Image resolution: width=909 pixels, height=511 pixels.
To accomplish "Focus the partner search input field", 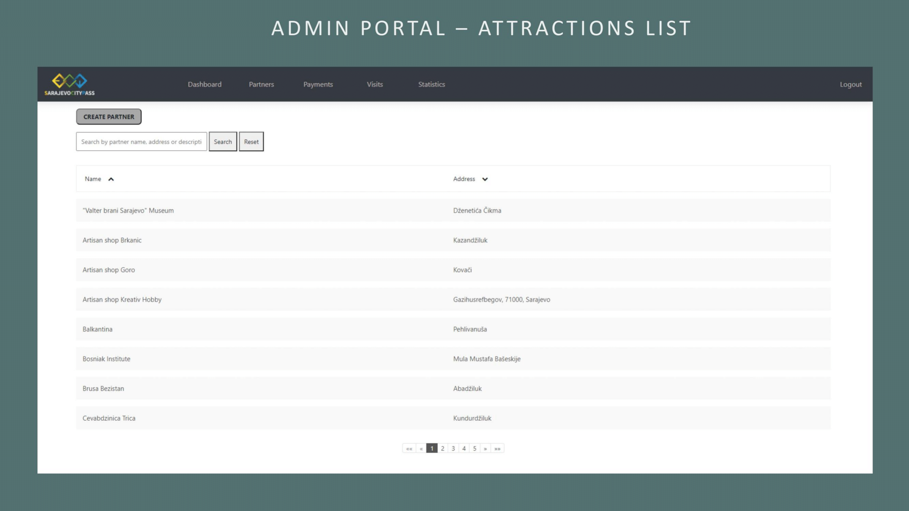I will tap(141, 142).
